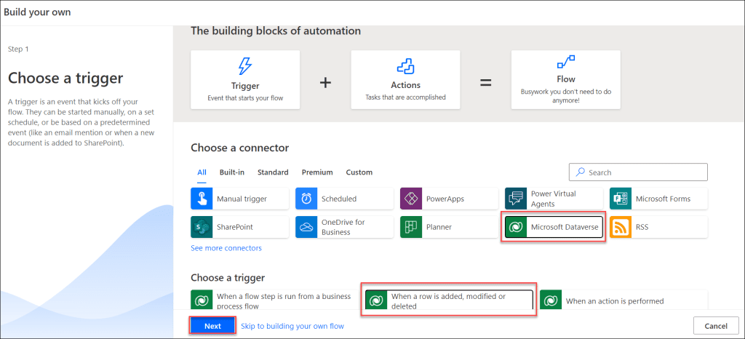Click the Trigger lightning bolt icon
Image resolution: width=745 pixels, height=339 pixels.
pyautogui.click(x=244, y=67)
